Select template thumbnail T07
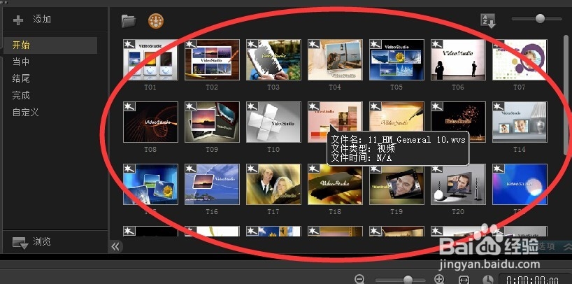The height and width of the screenshot is (284, 572). (x=520, y=60)
